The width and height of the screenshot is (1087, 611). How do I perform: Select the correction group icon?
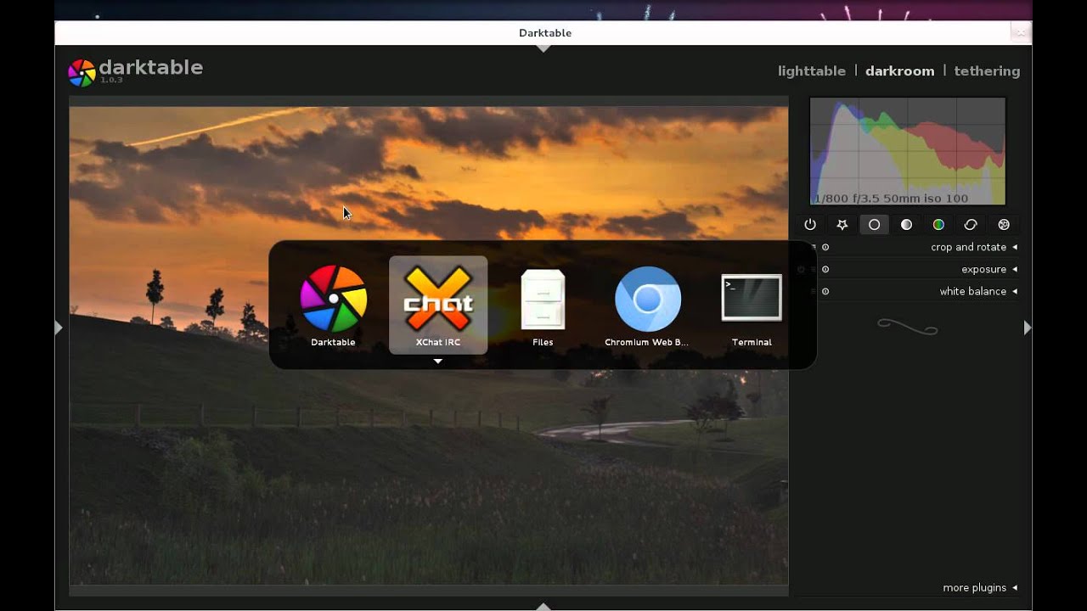[x=971, y=225]
